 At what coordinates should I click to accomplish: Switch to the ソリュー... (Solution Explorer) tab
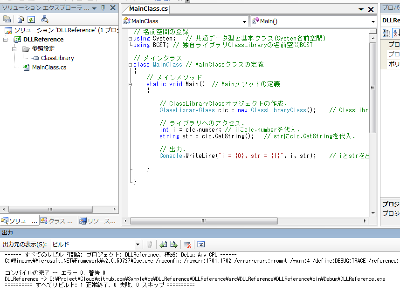[x=20, y=221]
